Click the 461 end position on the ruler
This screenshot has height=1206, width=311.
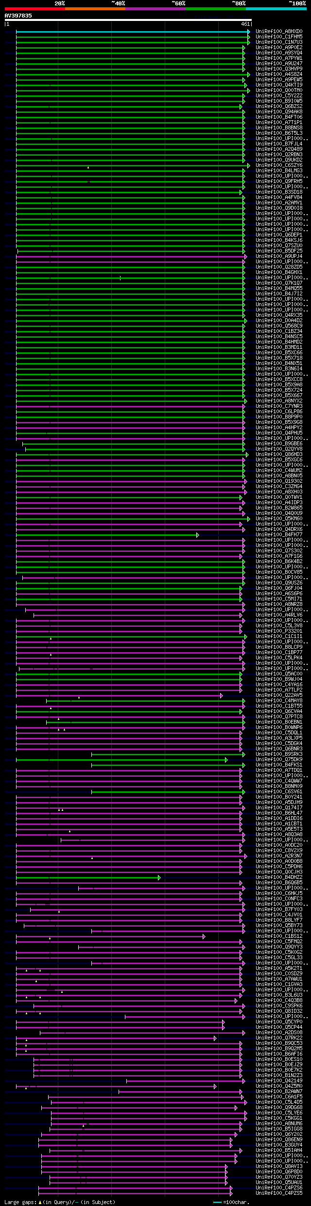point(245,24)
